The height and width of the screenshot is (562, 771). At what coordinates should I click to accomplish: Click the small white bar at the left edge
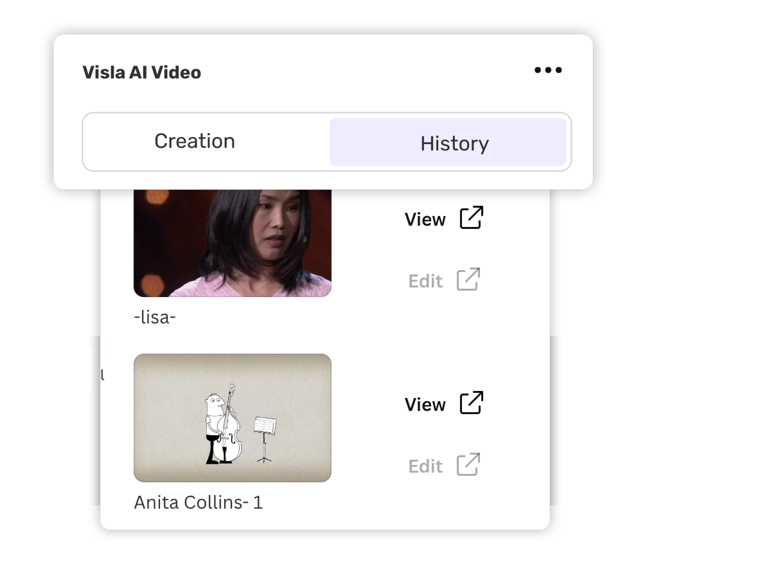(85, 368)
